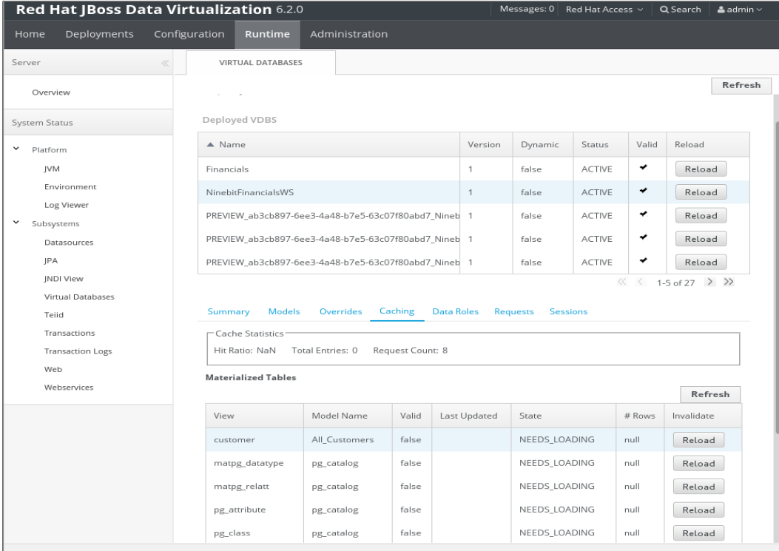The image size is (779, 551).
Task: Open the Administration menu item
Action: pos(348,34)
